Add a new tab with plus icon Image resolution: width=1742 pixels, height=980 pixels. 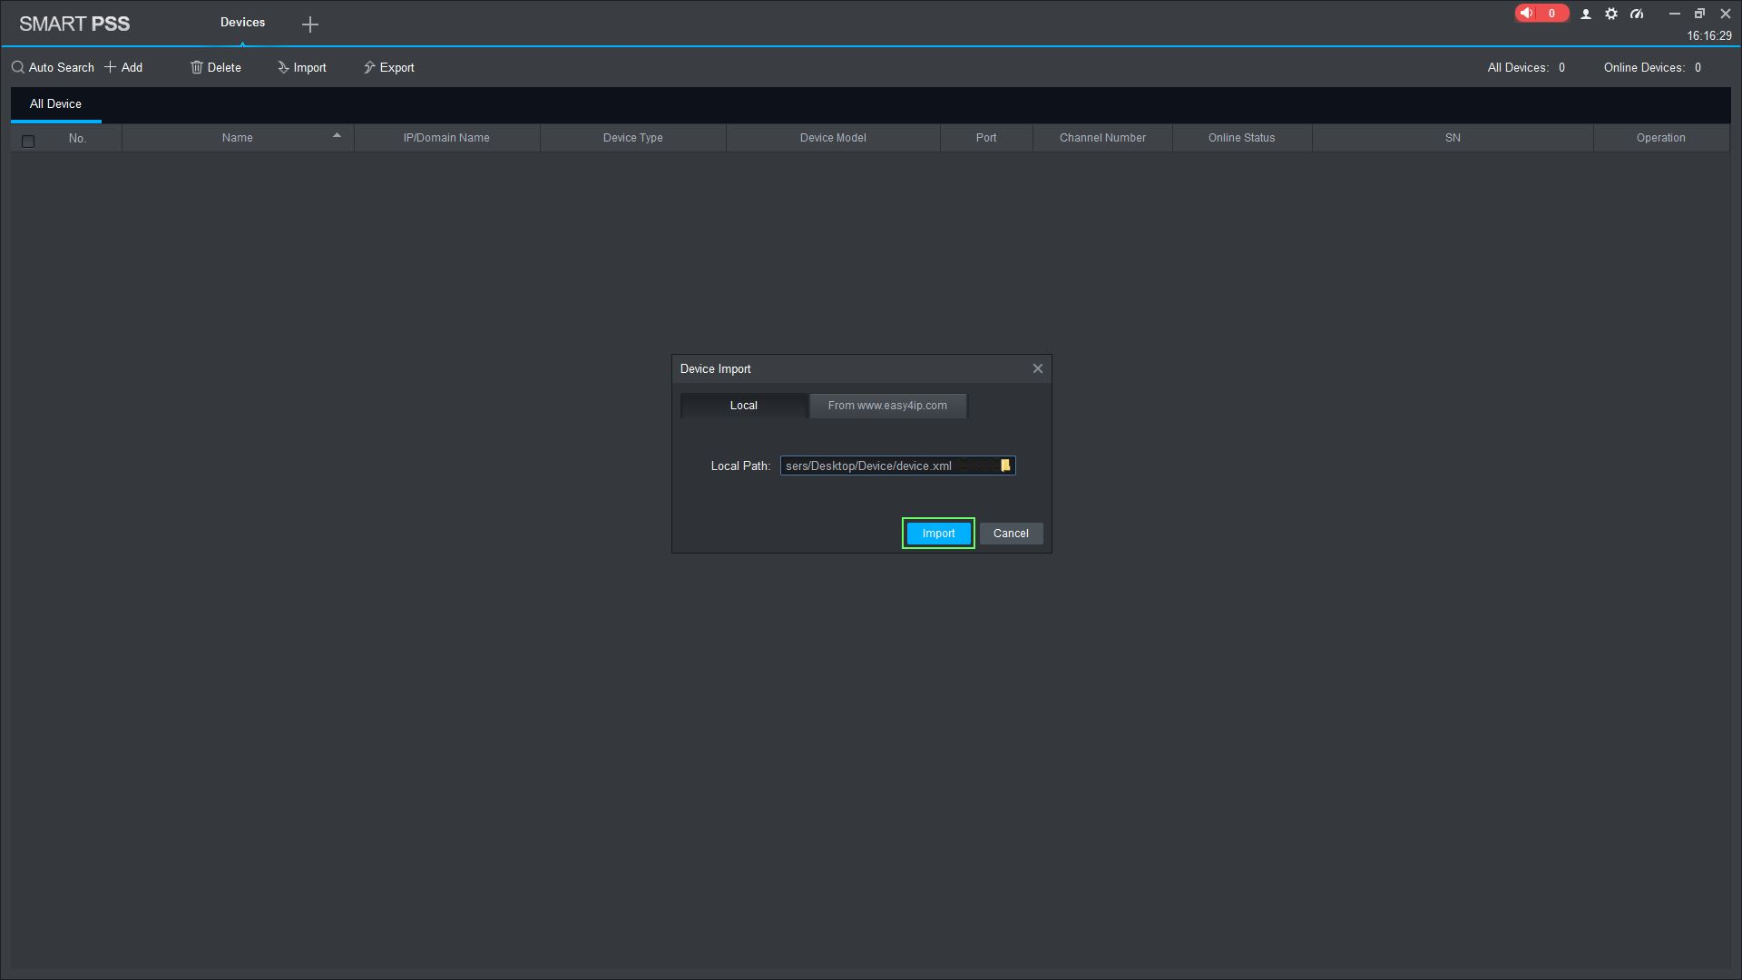pos(310,24)
